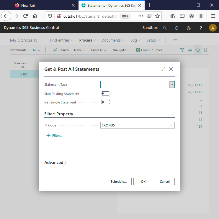Open Business Central settings gear
219x219 pixels.
[189, 28]
